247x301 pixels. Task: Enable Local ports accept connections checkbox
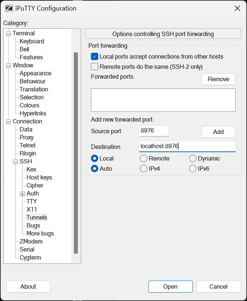(95, 57)
